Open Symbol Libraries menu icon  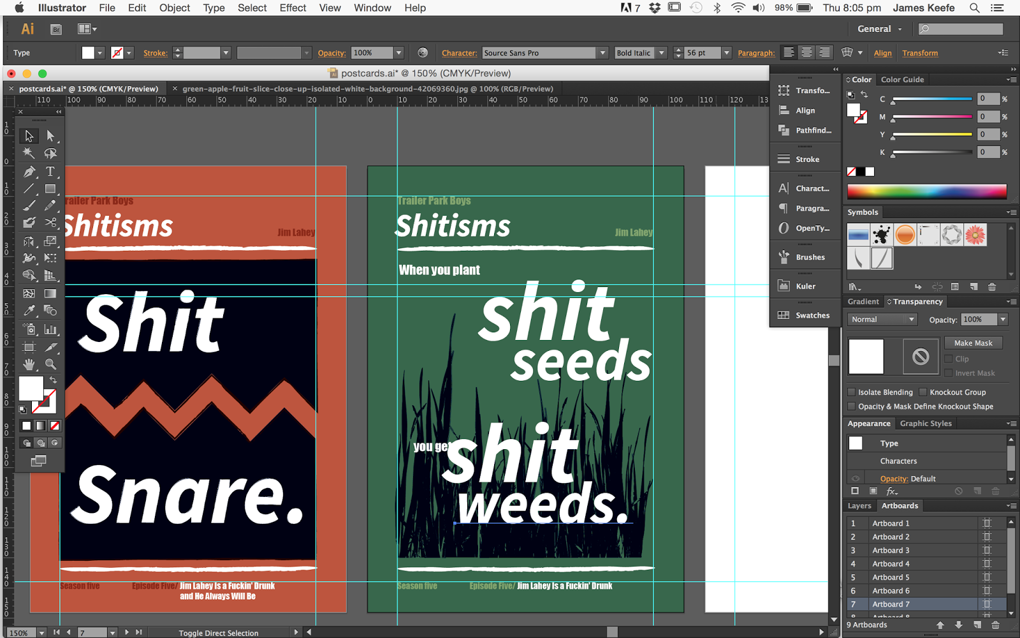855,287
